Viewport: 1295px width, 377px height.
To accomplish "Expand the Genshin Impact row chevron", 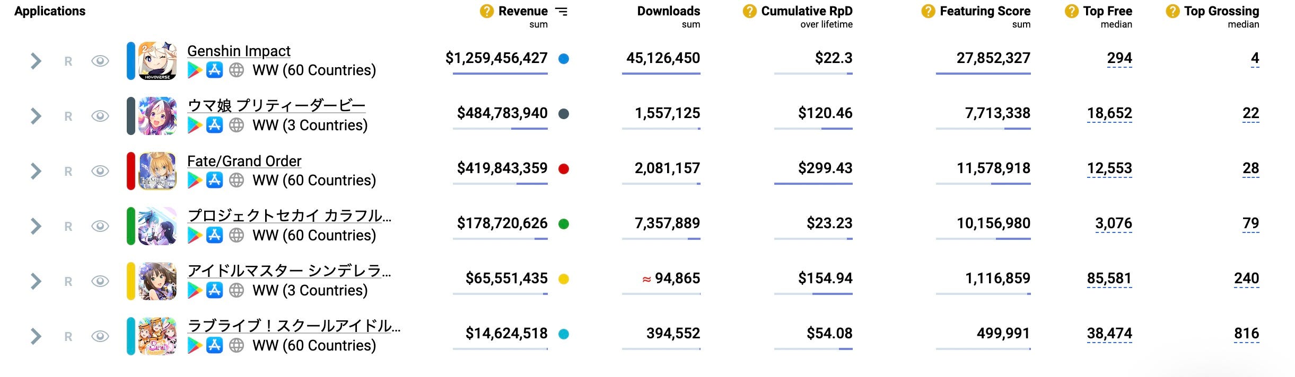I will (x=36, y=61).
